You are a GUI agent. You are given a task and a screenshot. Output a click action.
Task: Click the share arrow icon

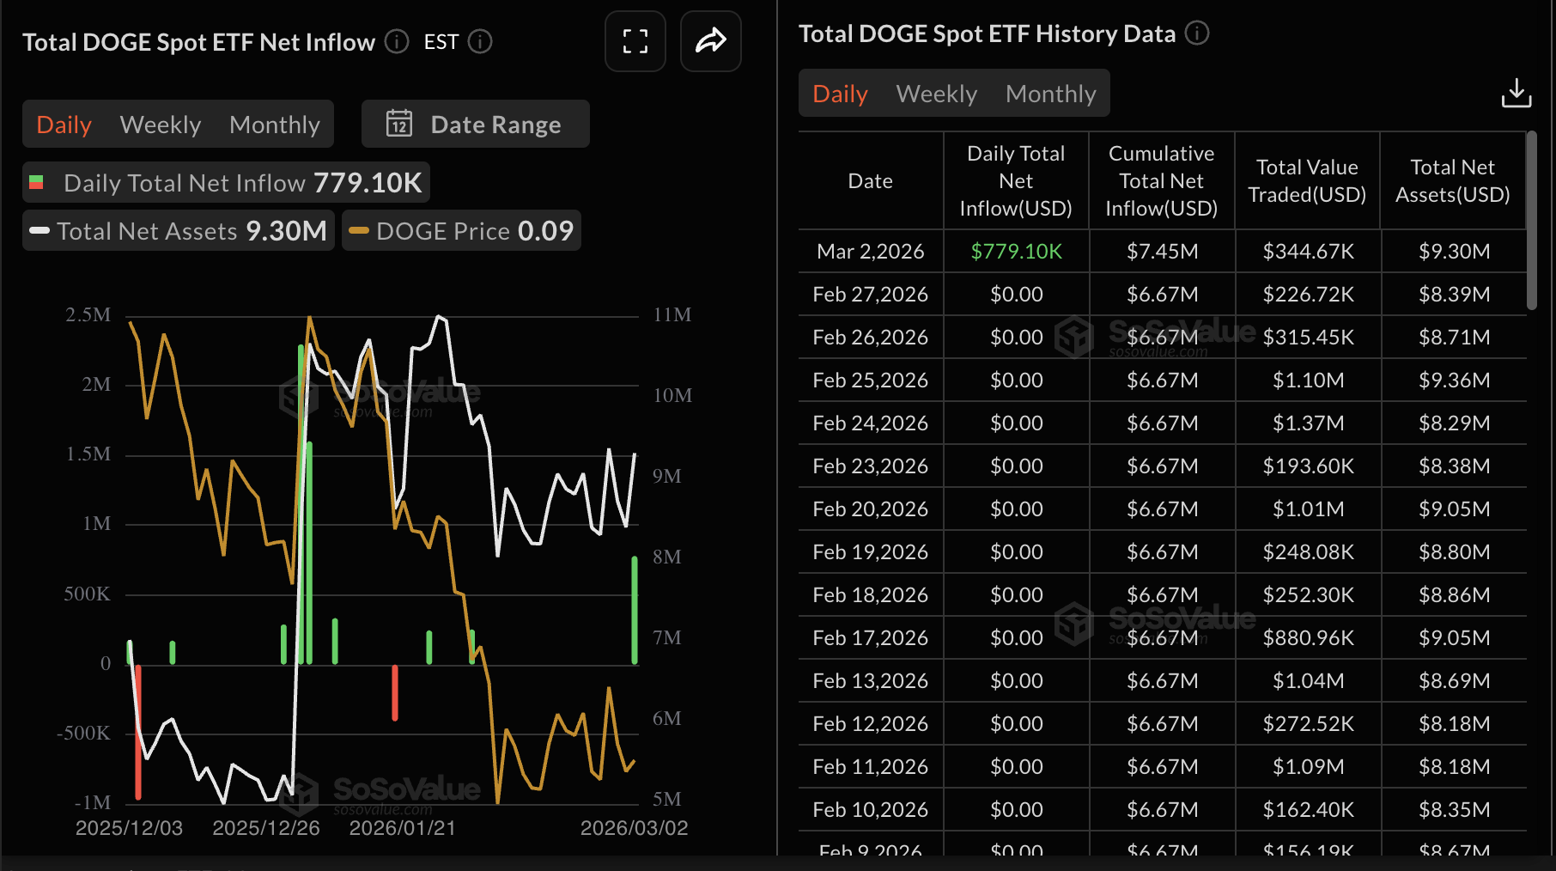point(710,41)
